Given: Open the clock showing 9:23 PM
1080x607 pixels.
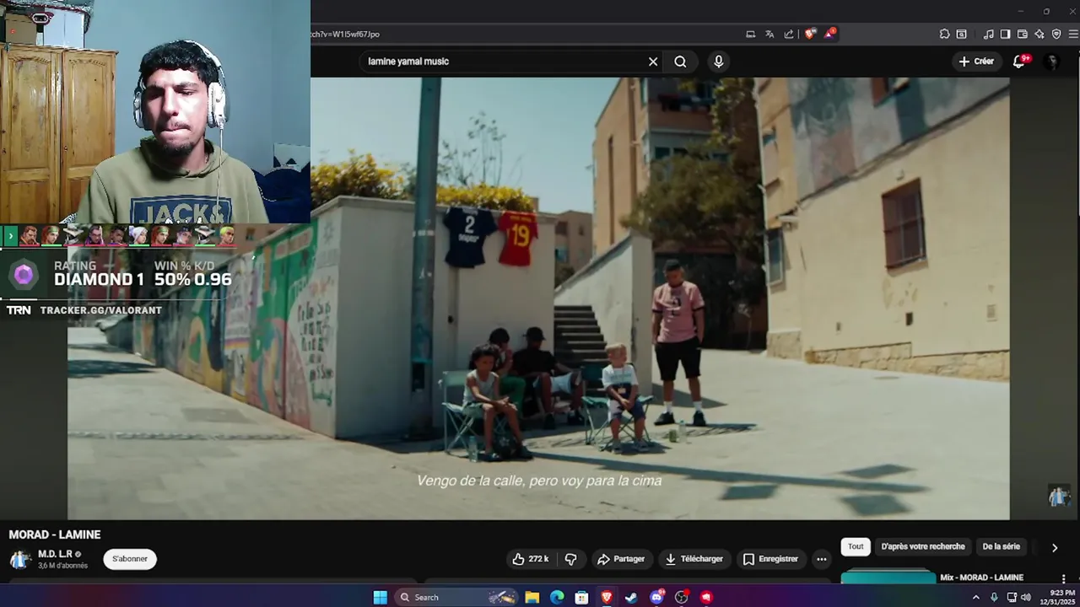Looking at the screenshot, I should click(1058, 597).
